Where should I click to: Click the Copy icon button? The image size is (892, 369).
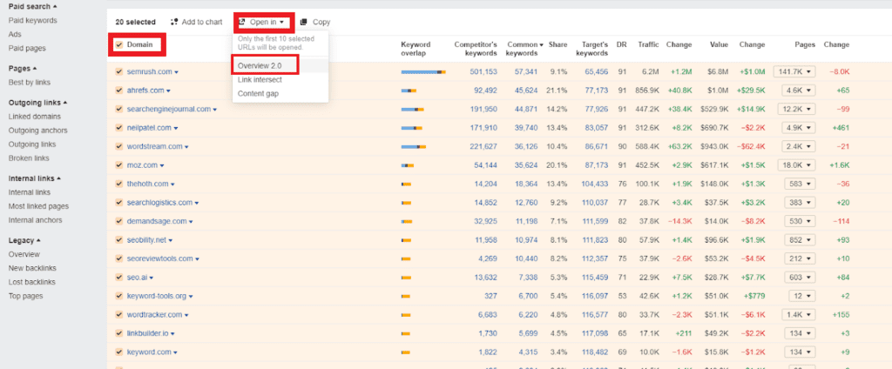pyautogui.click(x=304, y=22)
